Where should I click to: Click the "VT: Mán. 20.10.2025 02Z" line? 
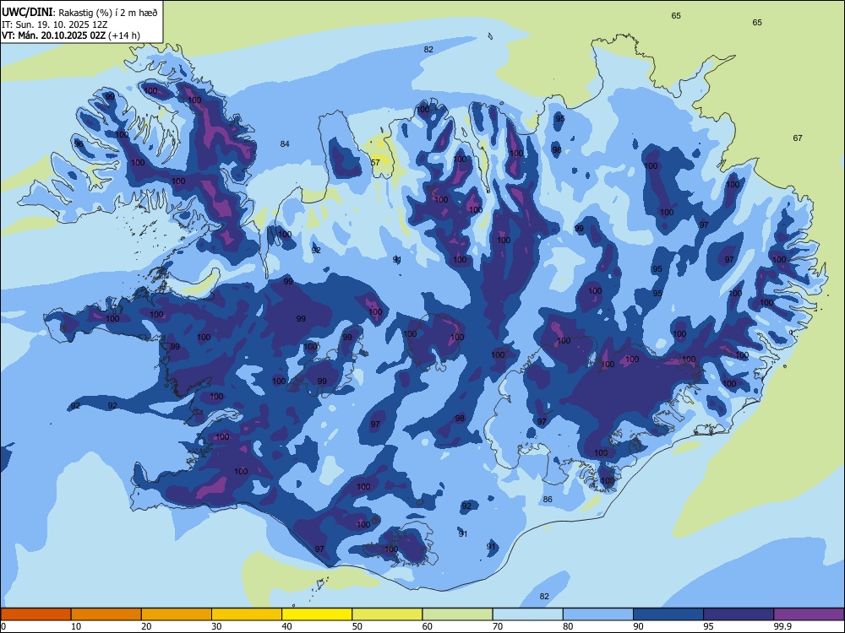click(53, 35)
